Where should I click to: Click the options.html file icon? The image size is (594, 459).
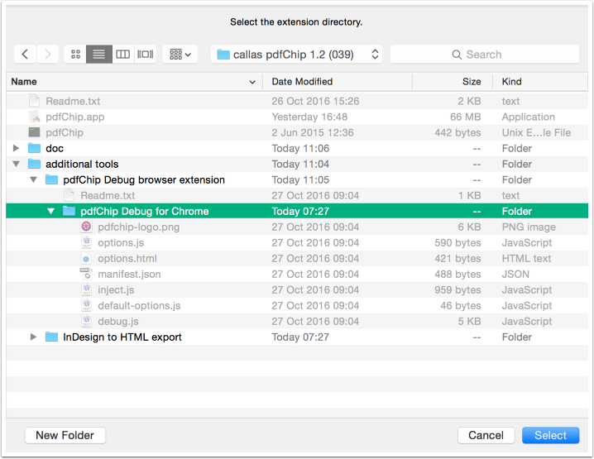[86, 259]
